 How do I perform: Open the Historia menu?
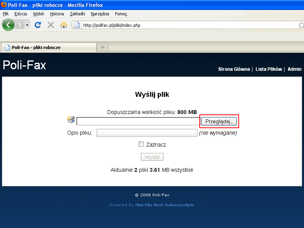coord(57,14)
